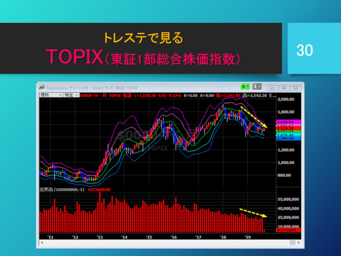The image size is (341, 256).
Task: Click the '17 year marker on time axis
Action: (198, 237)
